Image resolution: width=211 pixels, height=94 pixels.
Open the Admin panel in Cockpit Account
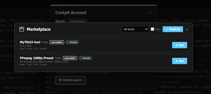70,80
